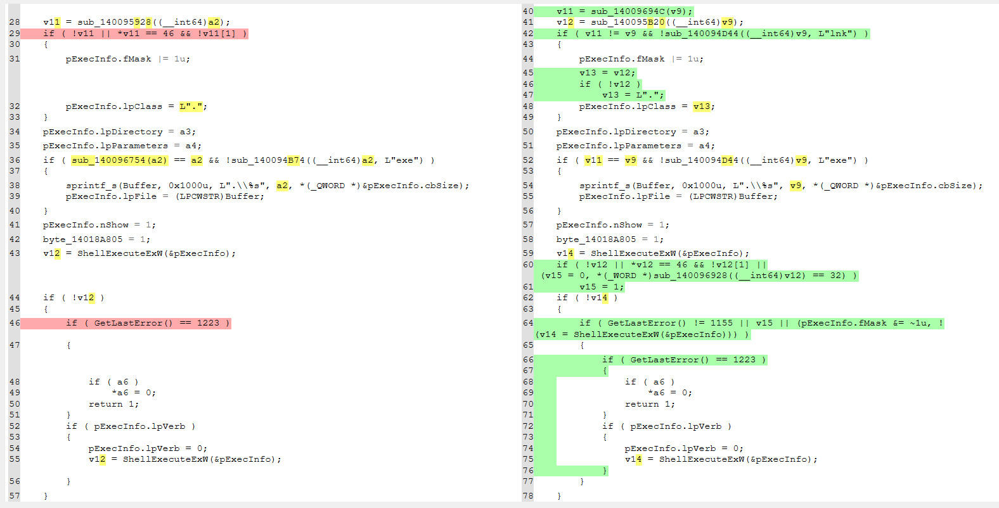
Task: Click the highlighted L"." string on left line 32
Action: click(x=191, y=106)
